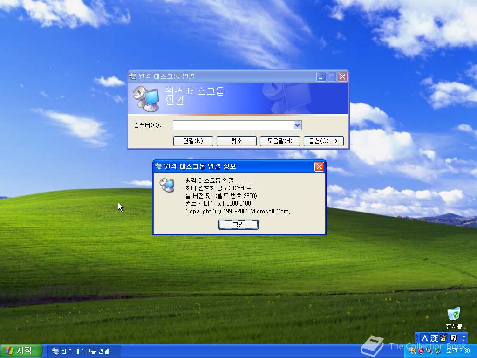Click the satellite-dish computer banner icon

146,99
